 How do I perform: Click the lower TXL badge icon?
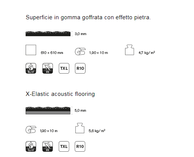point(64,146)
